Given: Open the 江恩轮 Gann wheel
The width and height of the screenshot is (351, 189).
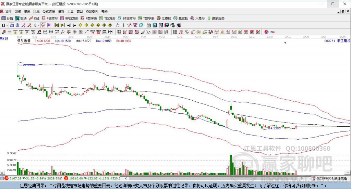Looking at the screenshot, I should click(164, 18).
